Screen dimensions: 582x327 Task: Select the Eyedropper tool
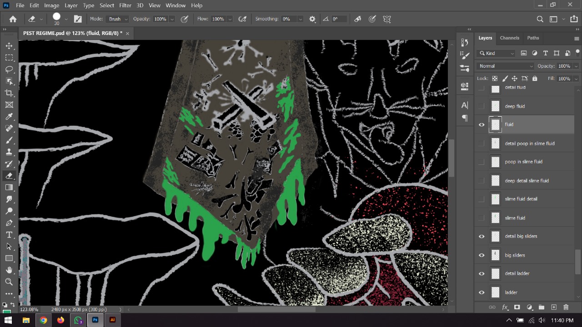point(9,117)
